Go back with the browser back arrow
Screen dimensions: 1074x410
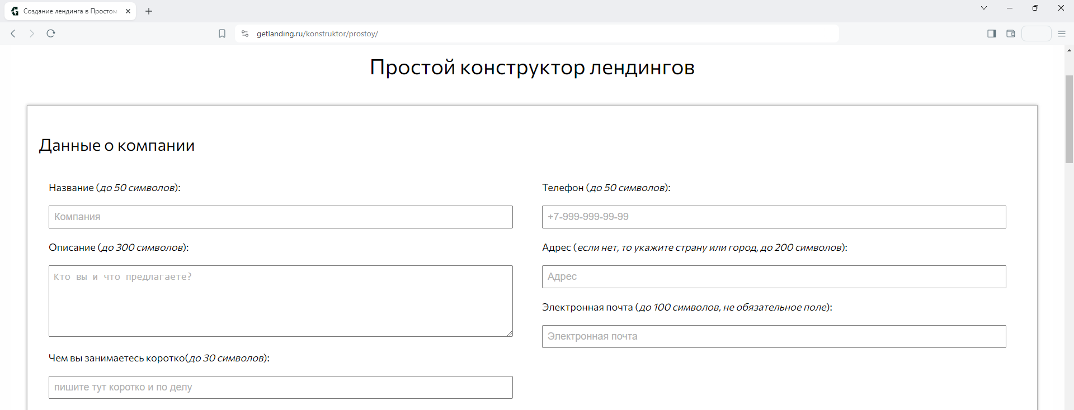coord(13,34)
